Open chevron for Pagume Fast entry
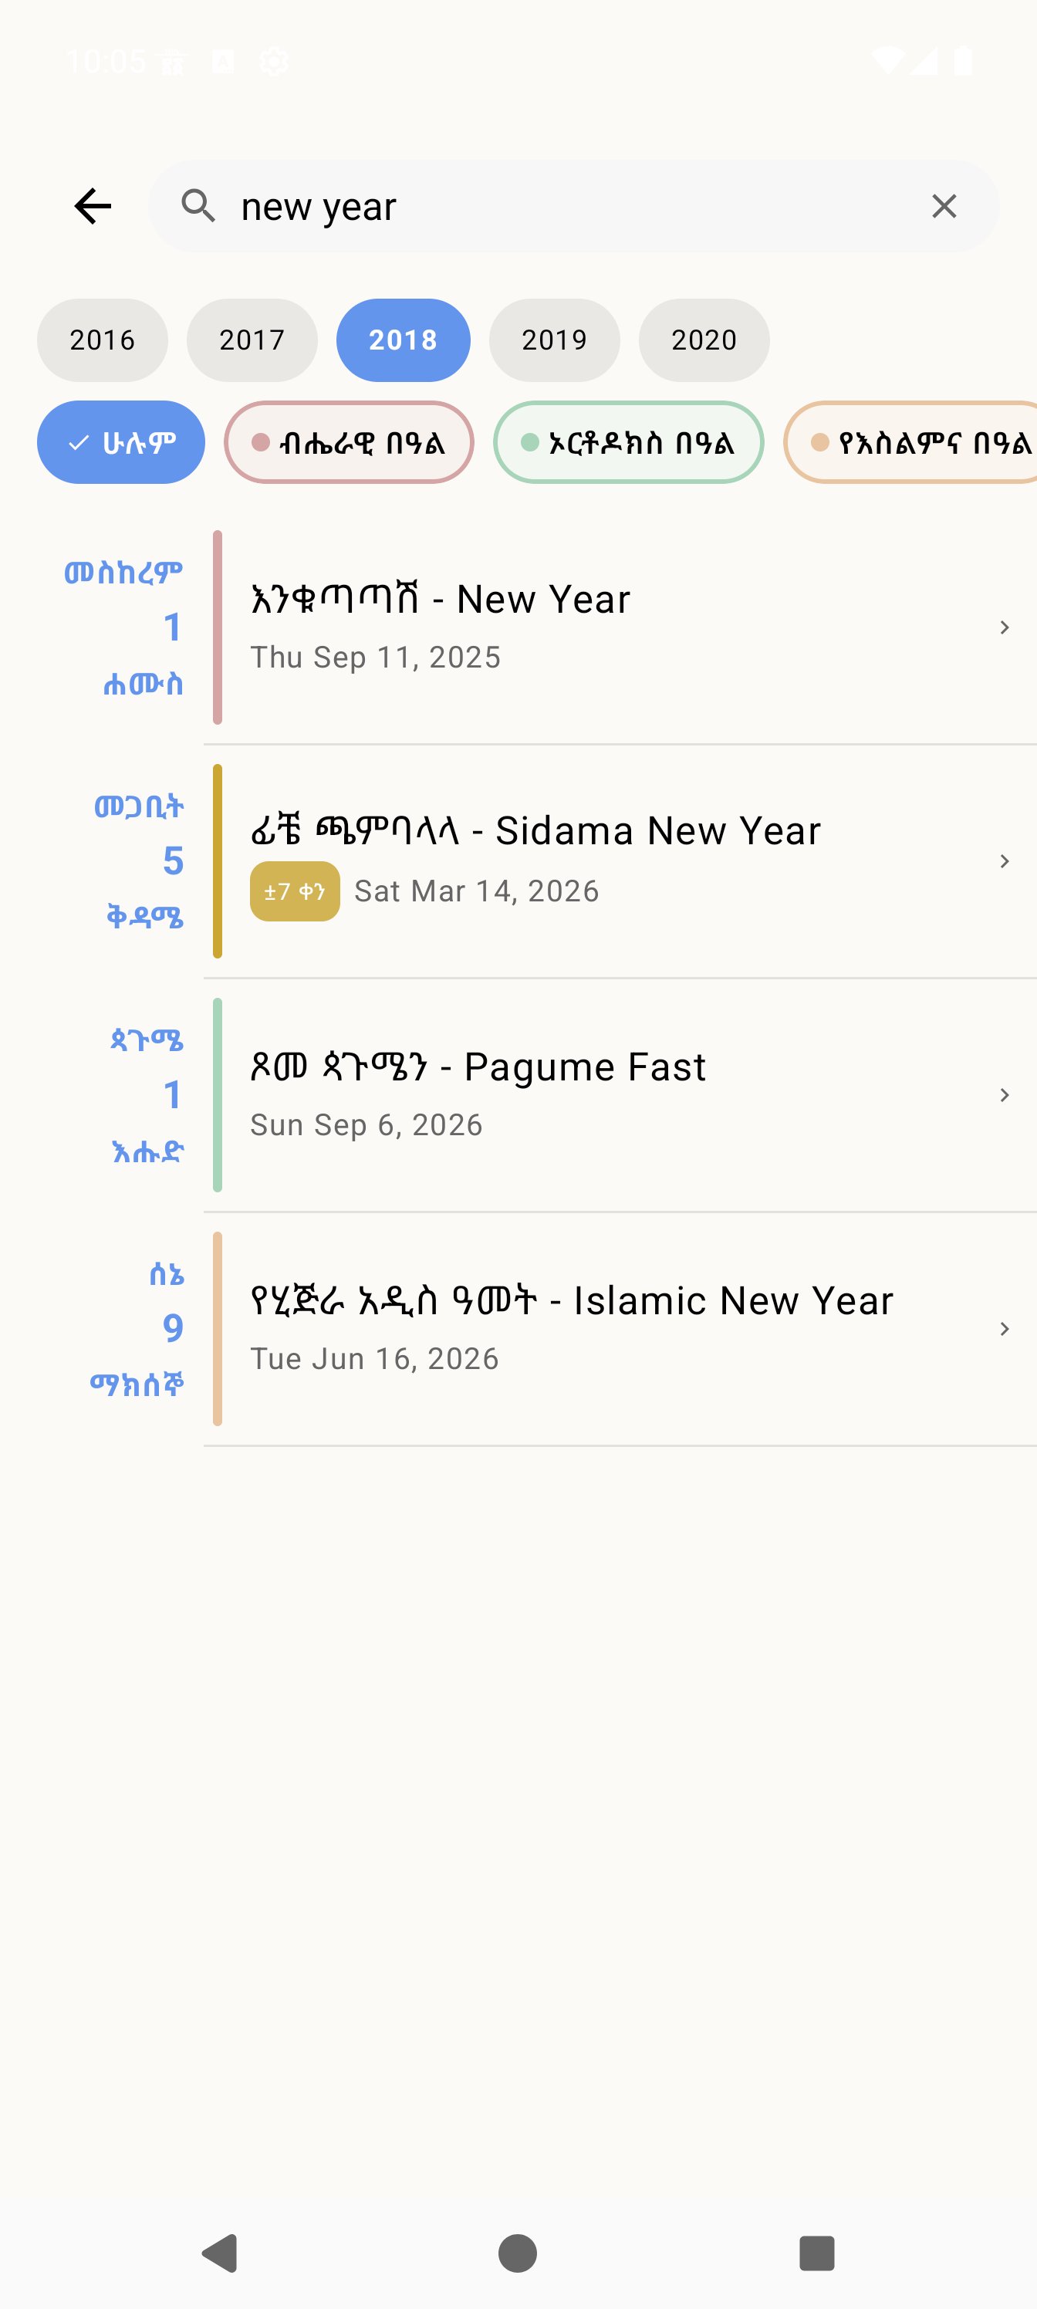 coord(1004,1095)
